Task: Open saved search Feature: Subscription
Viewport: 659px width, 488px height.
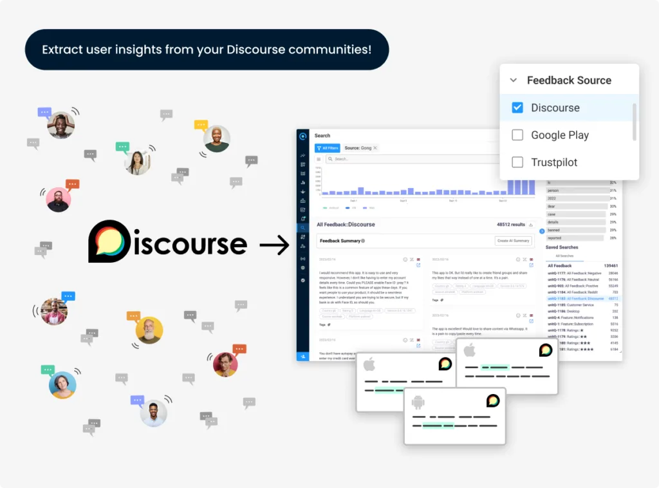Action: (582, 324)
